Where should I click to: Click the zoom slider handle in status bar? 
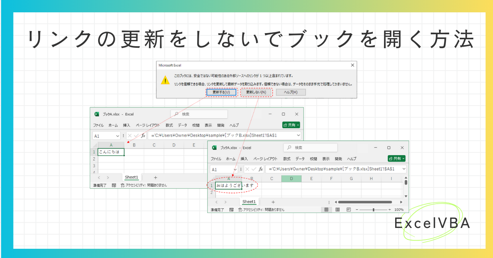coord(373,210)
